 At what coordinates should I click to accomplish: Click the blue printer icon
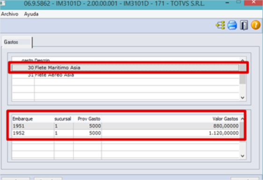click(232, 25)
